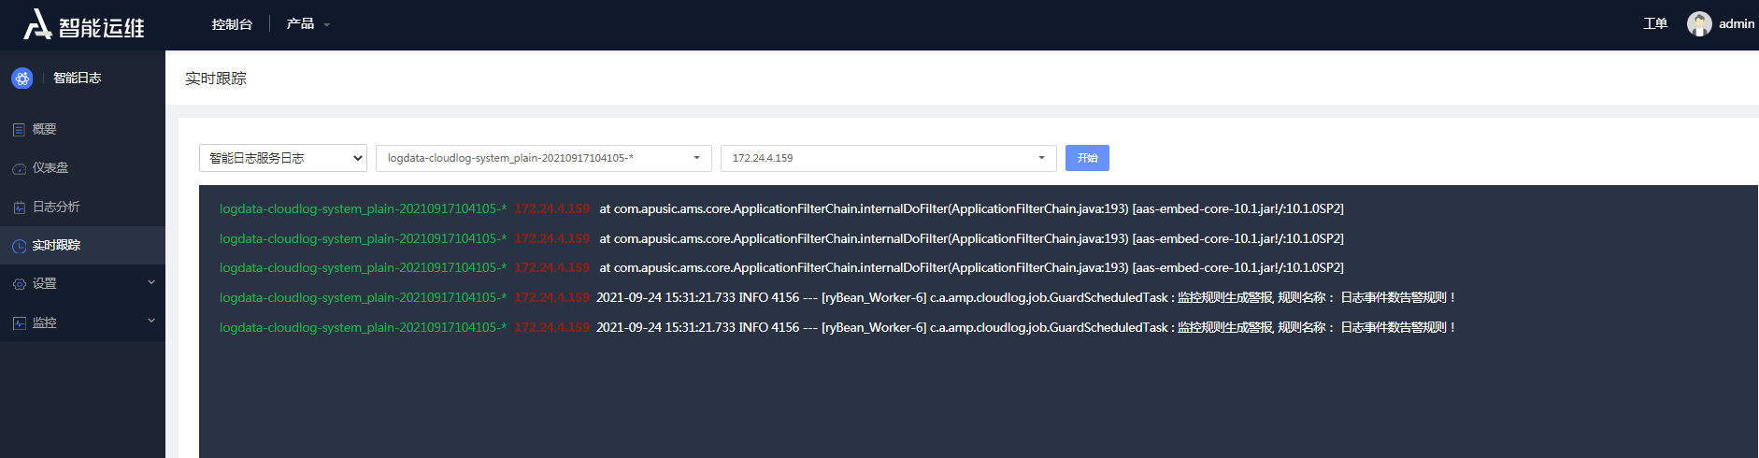Click the 智能运维 logo icon
The width and height of the screenshot is (1759, 458).
click(37, 24)
